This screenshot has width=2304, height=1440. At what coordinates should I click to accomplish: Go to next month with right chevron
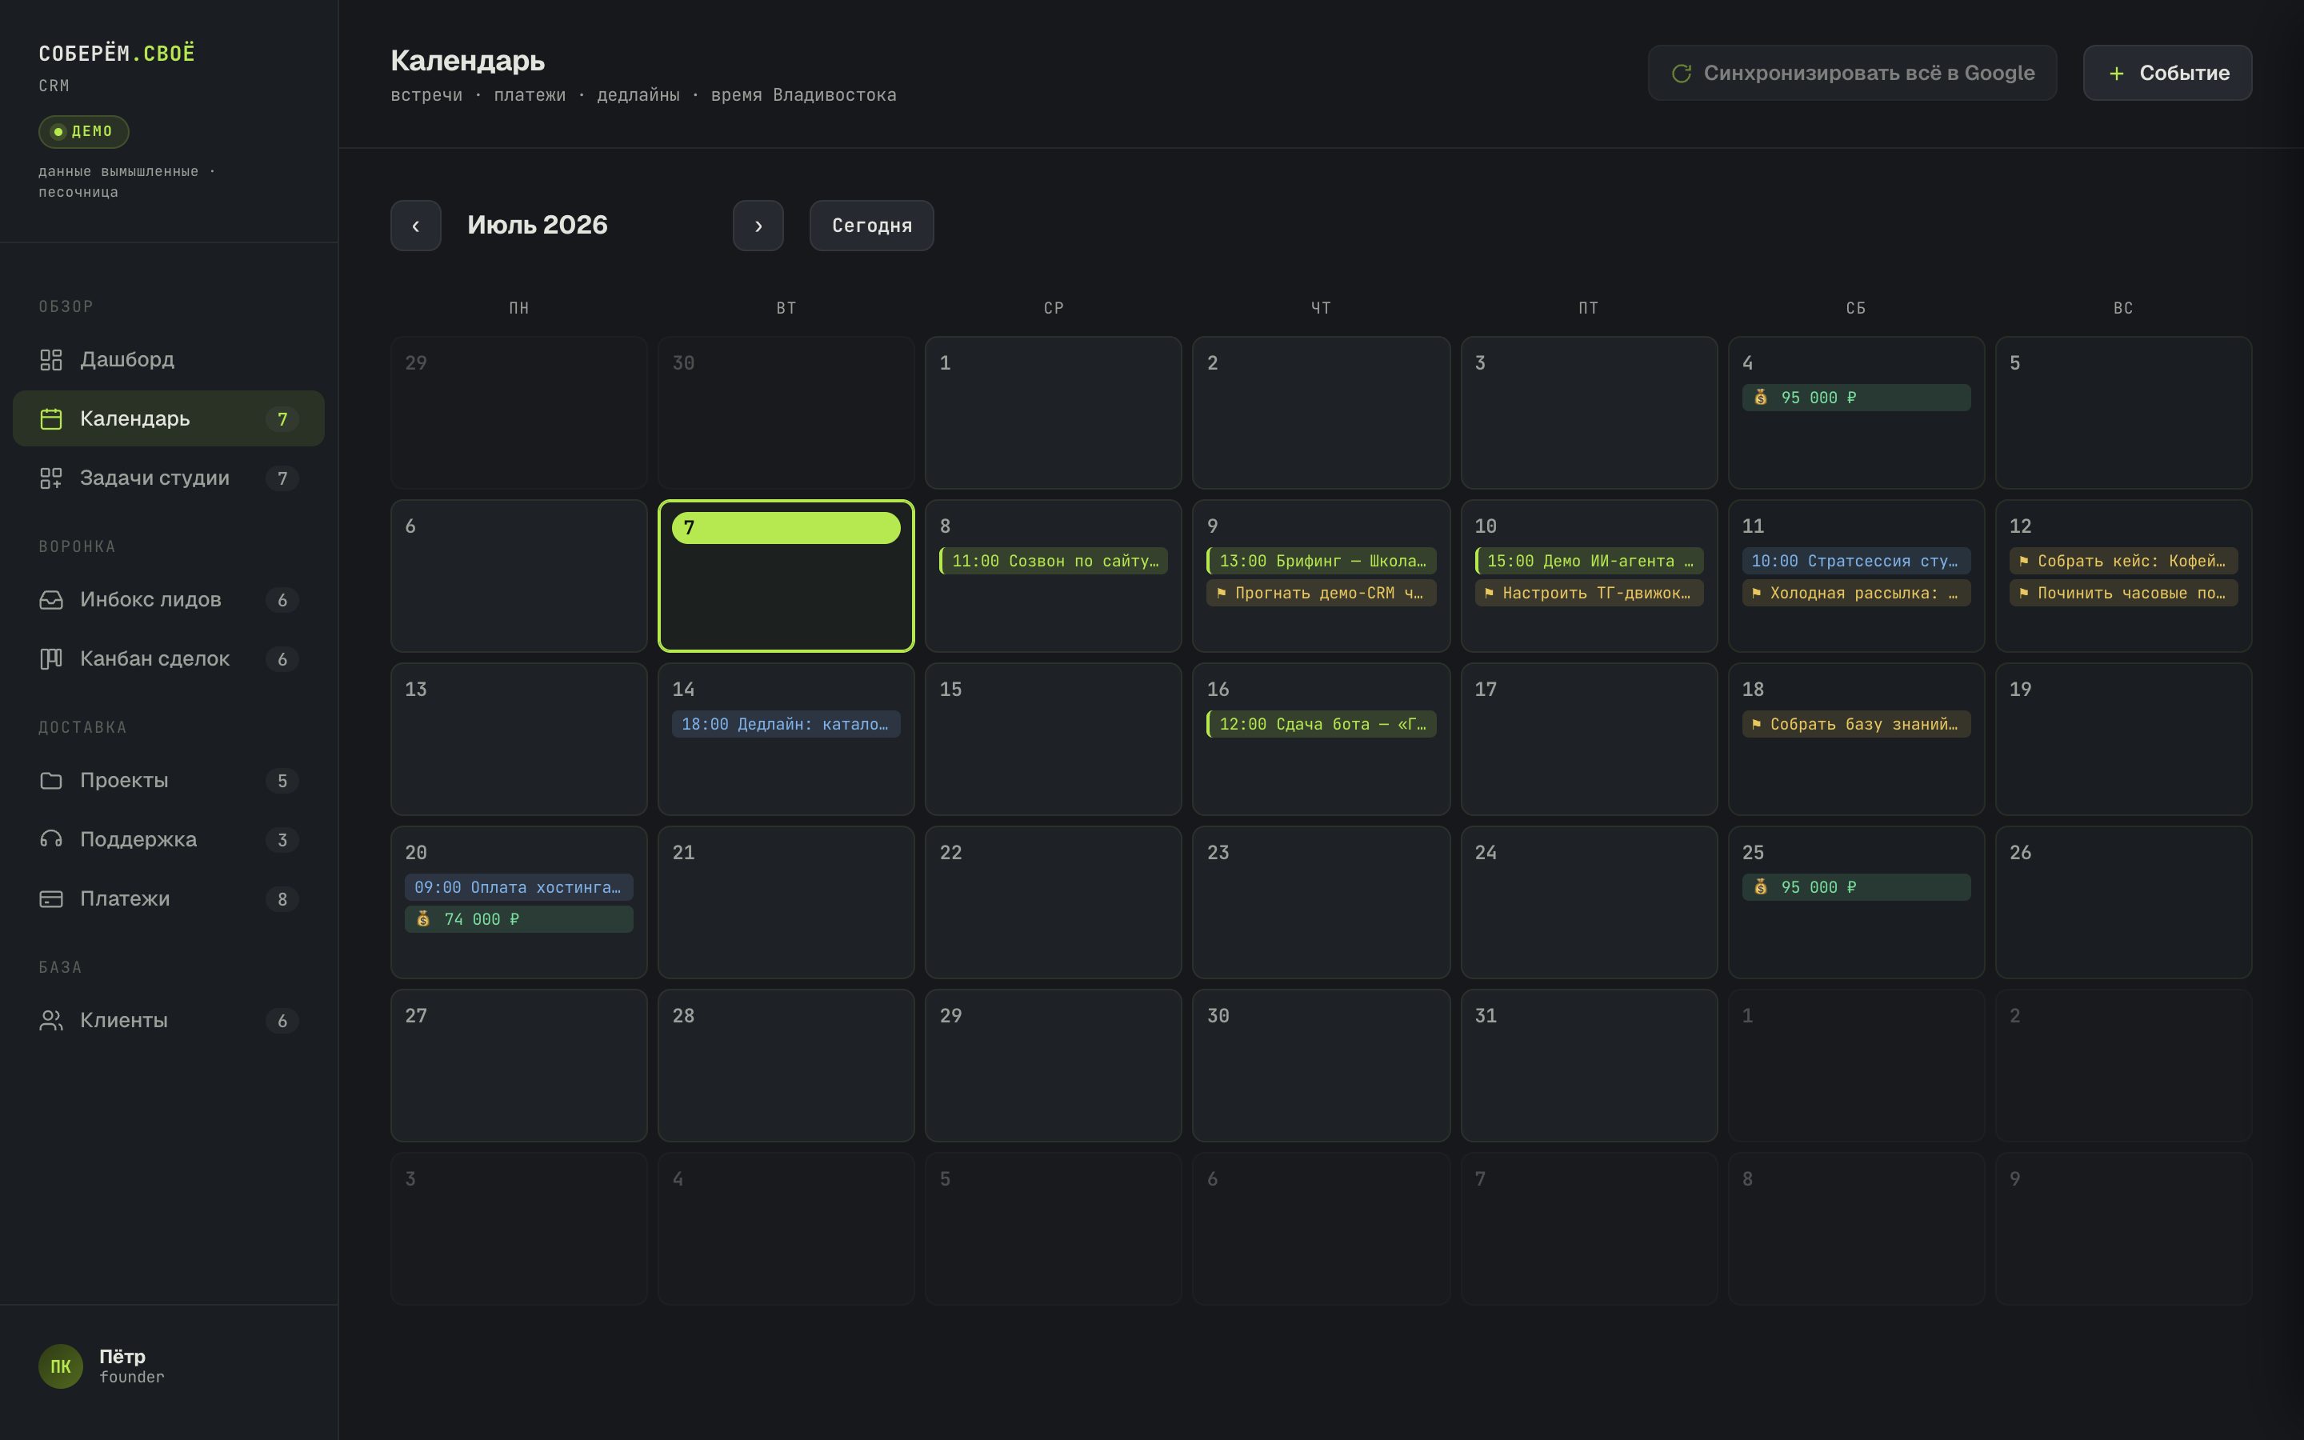758,226
